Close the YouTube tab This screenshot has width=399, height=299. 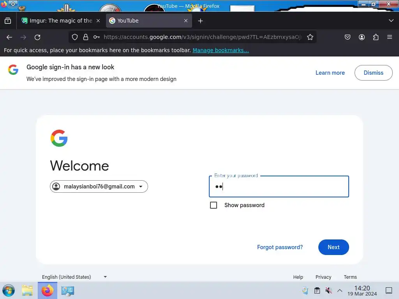coord(186,21)
